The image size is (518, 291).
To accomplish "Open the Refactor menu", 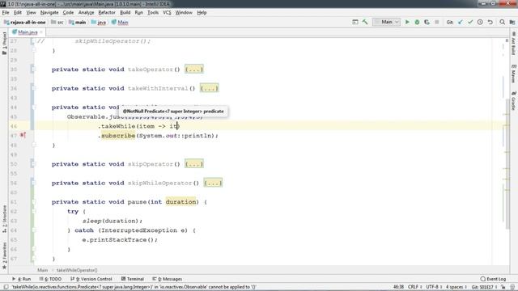I will 107,13.
